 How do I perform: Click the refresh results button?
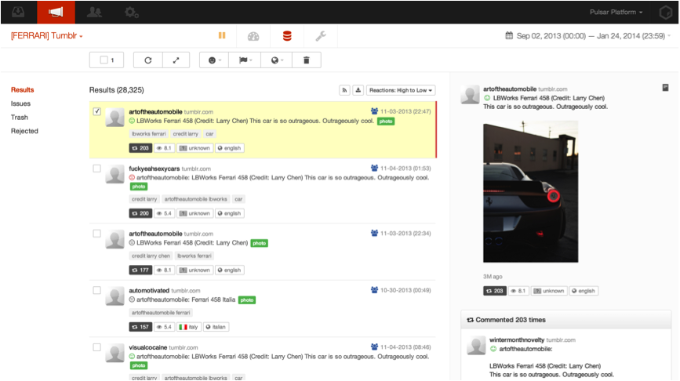[148, 60]
